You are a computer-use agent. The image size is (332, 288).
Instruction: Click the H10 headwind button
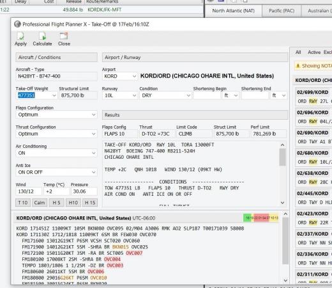[73, 202]
